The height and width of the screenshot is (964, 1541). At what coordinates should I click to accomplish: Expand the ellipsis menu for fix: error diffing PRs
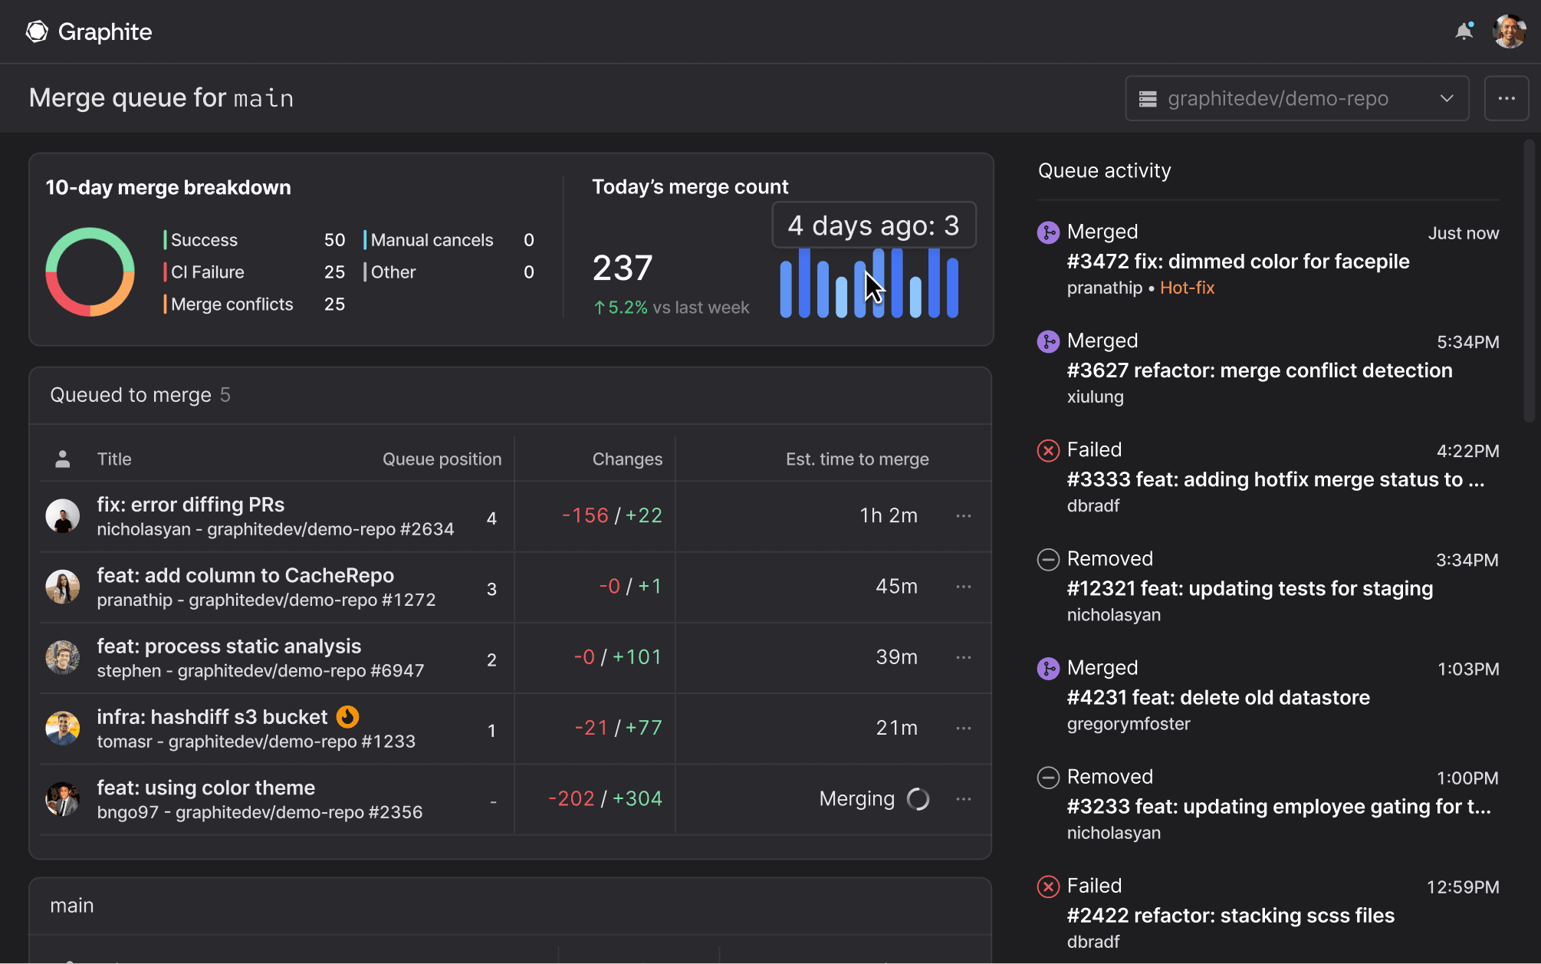click(964, 515)
